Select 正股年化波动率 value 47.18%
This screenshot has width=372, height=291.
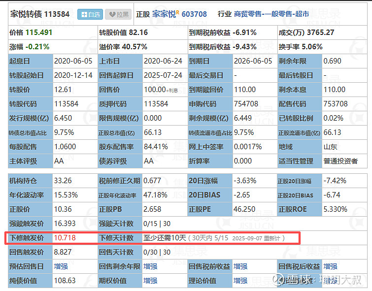[155, 194]
